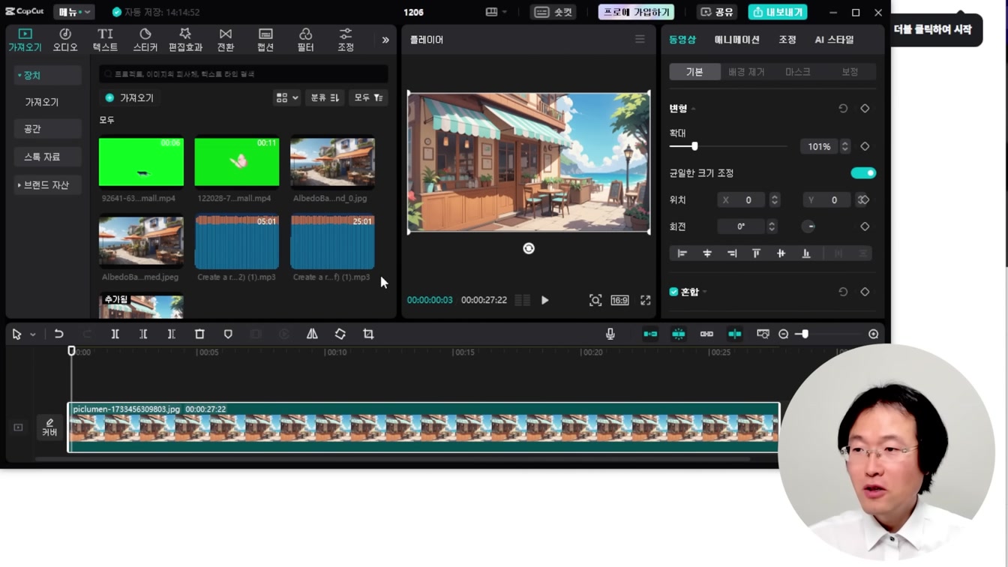Adjust the 확대 scale slider
This screenshot has width=1008, height=567.
pyautogui.click(x=694, y=146)
